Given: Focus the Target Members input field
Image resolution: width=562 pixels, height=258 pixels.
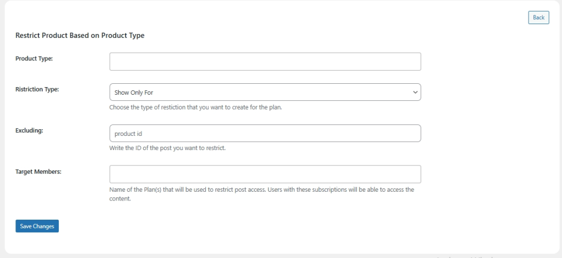Looking at the screenshot, I should pyautogui.click(x=265, y=174).
